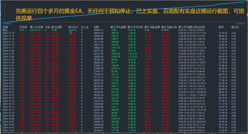Click the 出入金 column header
The height and width of the screenshot is (134, 248).
tap(85, 27)
